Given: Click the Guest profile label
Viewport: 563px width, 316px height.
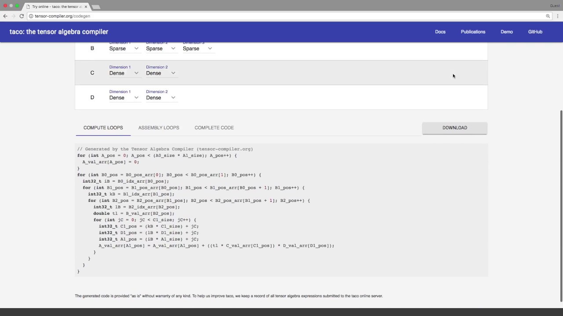Looking at the screenshot, I should tap(555, 6).
